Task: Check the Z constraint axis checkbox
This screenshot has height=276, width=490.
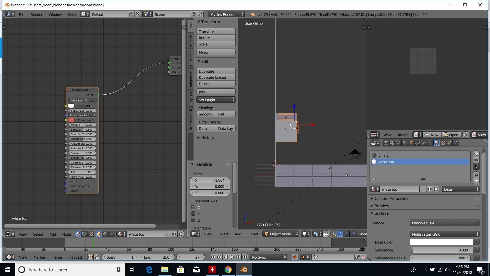Action: 193,220
